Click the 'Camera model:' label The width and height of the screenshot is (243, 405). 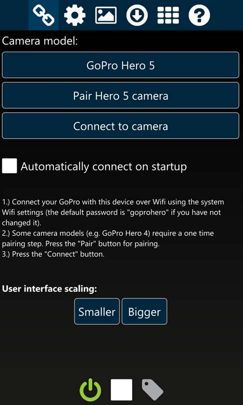pyautogui.click(x=40, y=41)
